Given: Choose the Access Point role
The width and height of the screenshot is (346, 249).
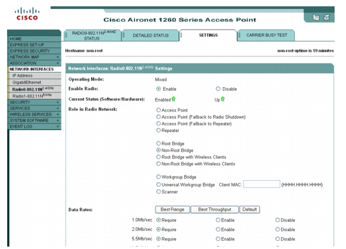Looking at the screenshot, I should click(x=159, y=110).
